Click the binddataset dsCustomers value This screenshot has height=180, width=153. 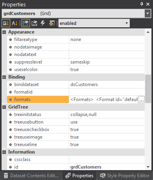point(107,84)
